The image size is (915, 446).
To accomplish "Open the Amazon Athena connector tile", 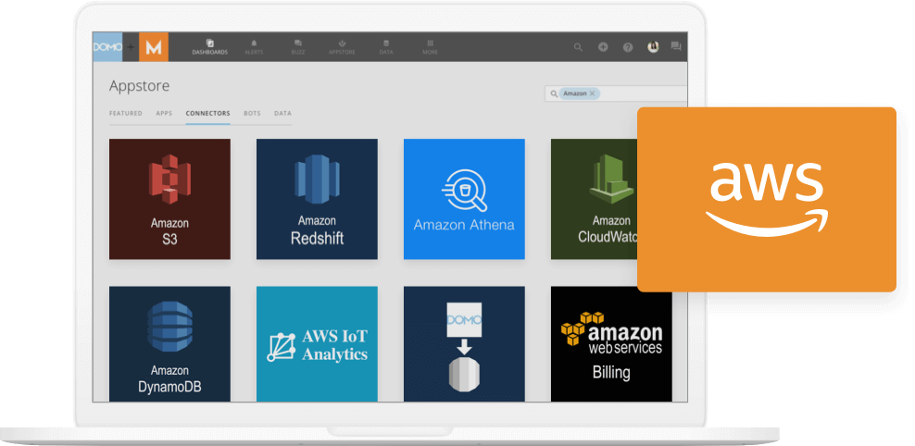I will pos(464,199).
